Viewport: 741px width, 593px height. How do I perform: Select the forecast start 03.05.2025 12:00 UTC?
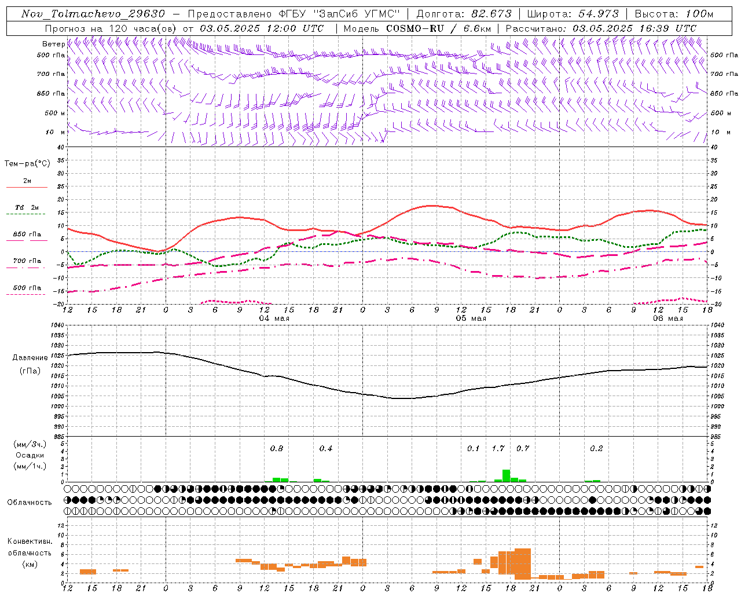point(262,28)
